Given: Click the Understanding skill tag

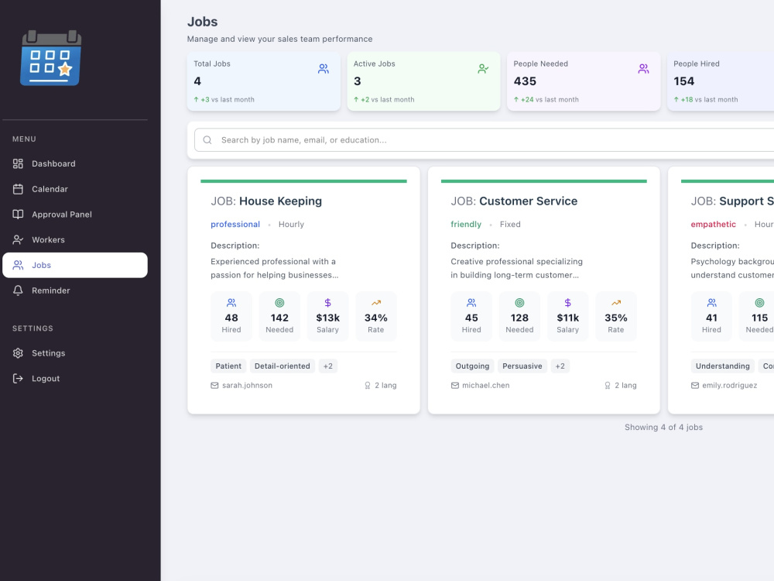Looking at the screenshot, I should pyautogui.click(x=723, y=366).
